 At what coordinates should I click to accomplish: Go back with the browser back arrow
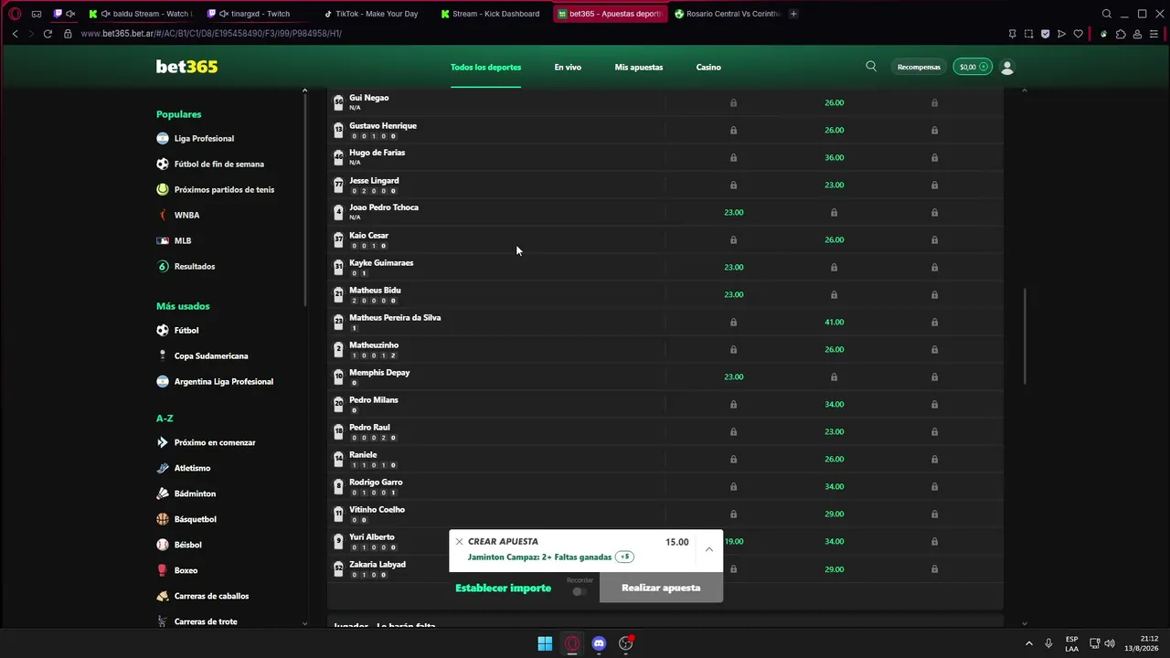(15, 34)
